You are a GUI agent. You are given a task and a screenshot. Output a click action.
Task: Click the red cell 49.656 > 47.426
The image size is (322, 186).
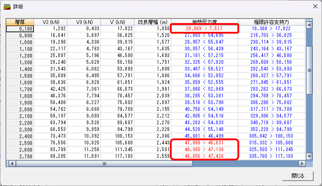tap(204, 156)
